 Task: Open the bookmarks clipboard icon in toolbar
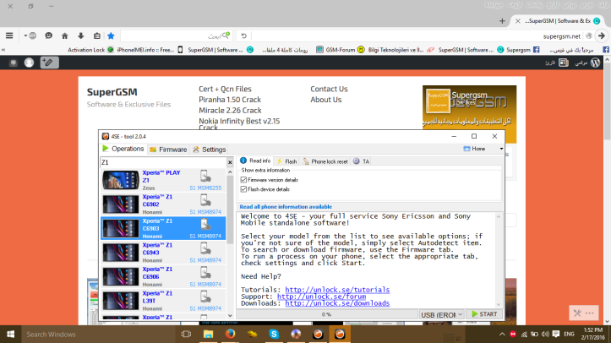(x=97, y=35)
